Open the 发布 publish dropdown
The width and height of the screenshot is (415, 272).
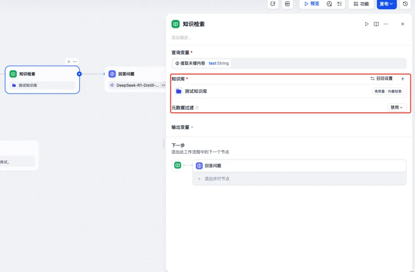coord(387,4)
